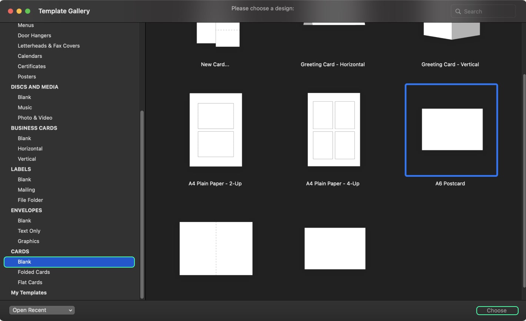Click the search magnifier icon
The height and width of the screenshot is (321, 526).
458,11
